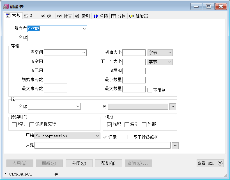This screenshot has width=230, height=180.
Task: Switch to the 列 tab
Action: click(31, 16)
